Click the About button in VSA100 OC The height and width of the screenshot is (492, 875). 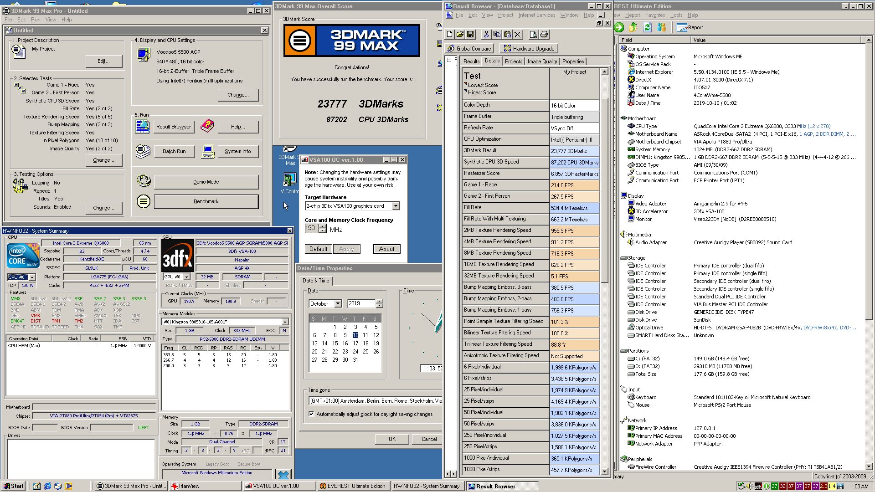[x=386, y=249]
